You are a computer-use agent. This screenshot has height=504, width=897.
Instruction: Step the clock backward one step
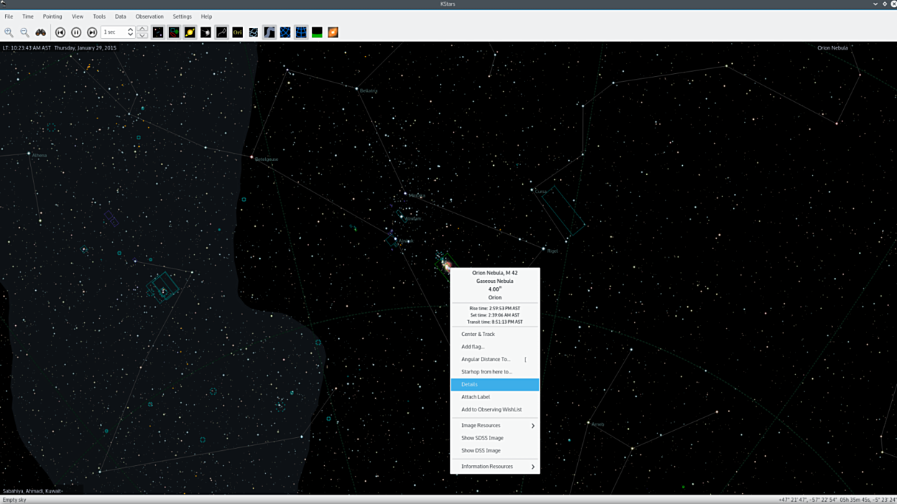[x=60, y=32]
